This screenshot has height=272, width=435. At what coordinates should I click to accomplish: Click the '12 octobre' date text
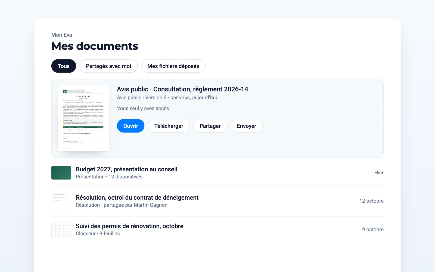371,201
